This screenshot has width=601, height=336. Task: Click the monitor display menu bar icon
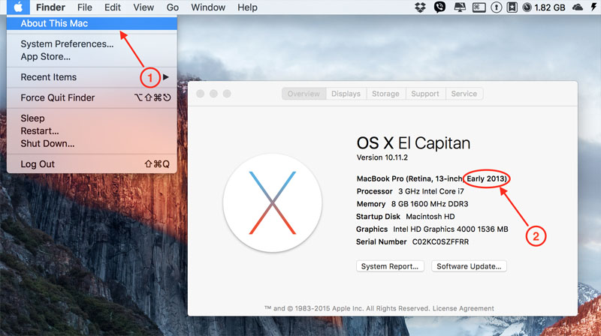point(460,7)
